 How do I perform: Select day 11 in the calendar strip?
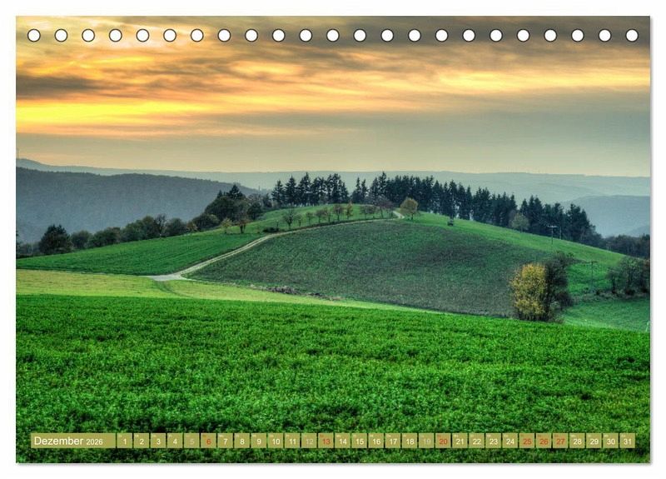[x=292, y=441]
